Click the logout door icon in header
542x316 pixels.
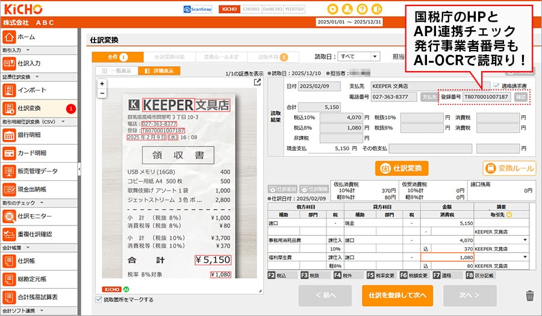pos(378,9)
